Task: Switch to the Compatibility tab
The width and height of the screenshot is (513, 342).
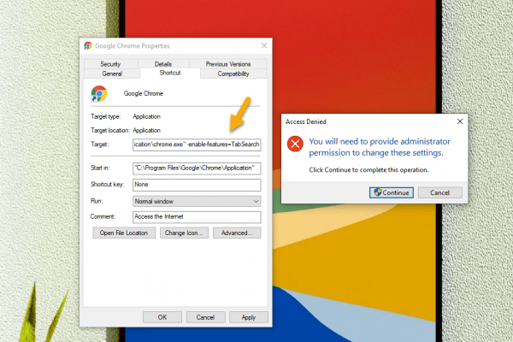Action: [233, 74]
